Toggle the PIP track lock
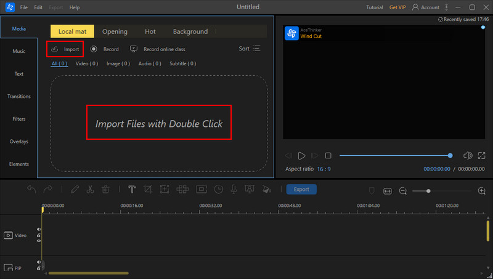Viewport: 493px width, 279px height. [39, 268]
